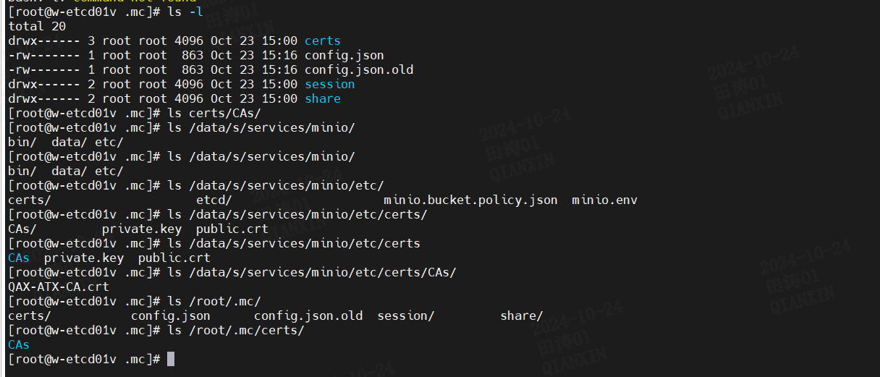
Task: Click config.json in the ls -l output
Action: (x=344, y=55)
